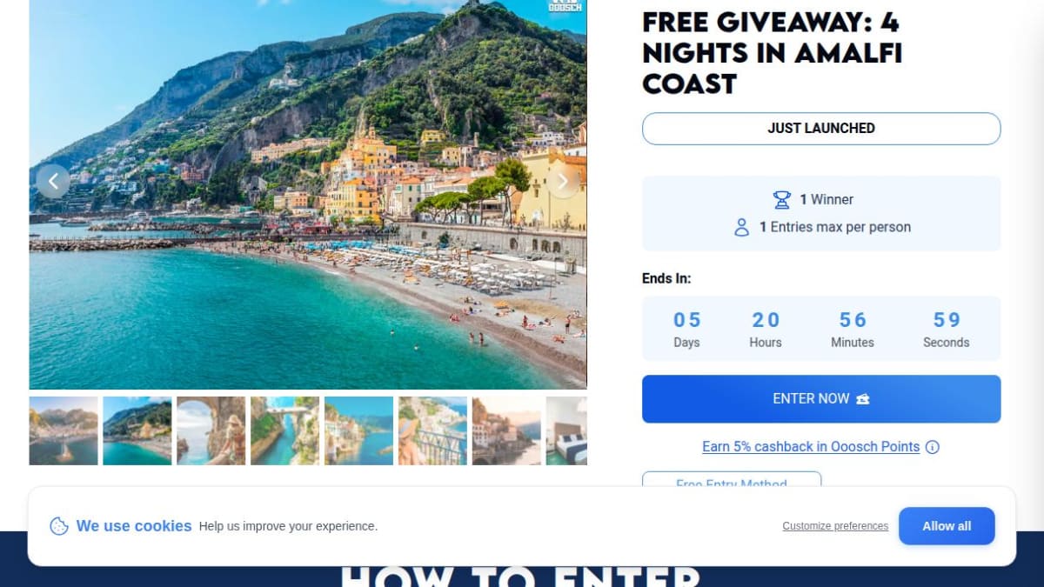Click the ticket icon in Enter Now

click(863, 399)
